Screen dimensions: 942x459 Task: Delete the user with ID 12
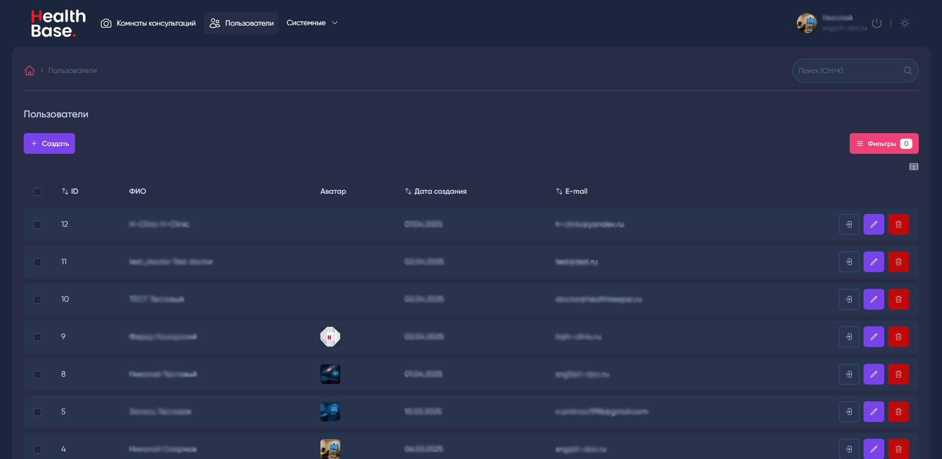click(899, 224)
